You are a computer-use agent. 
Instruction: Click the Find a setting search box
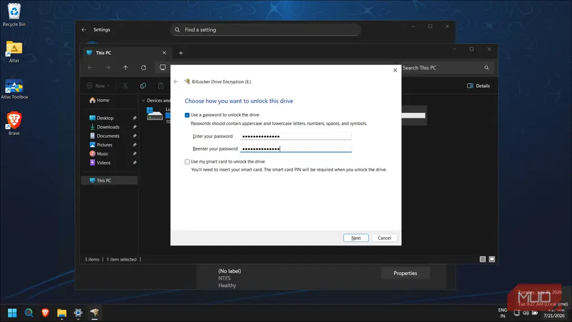[x=265, y=30]
